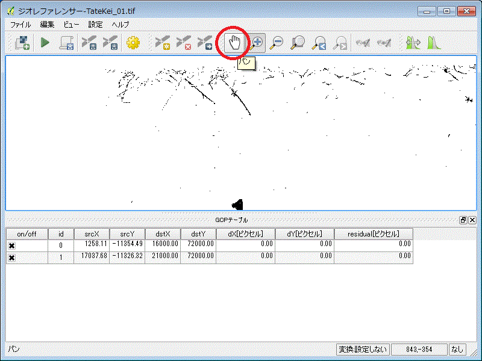The width and height of the screenshot is (482, 361).
Task: Click the residual[ピクセル] column header
Action: pyautogui.click(x=373, y=234)
